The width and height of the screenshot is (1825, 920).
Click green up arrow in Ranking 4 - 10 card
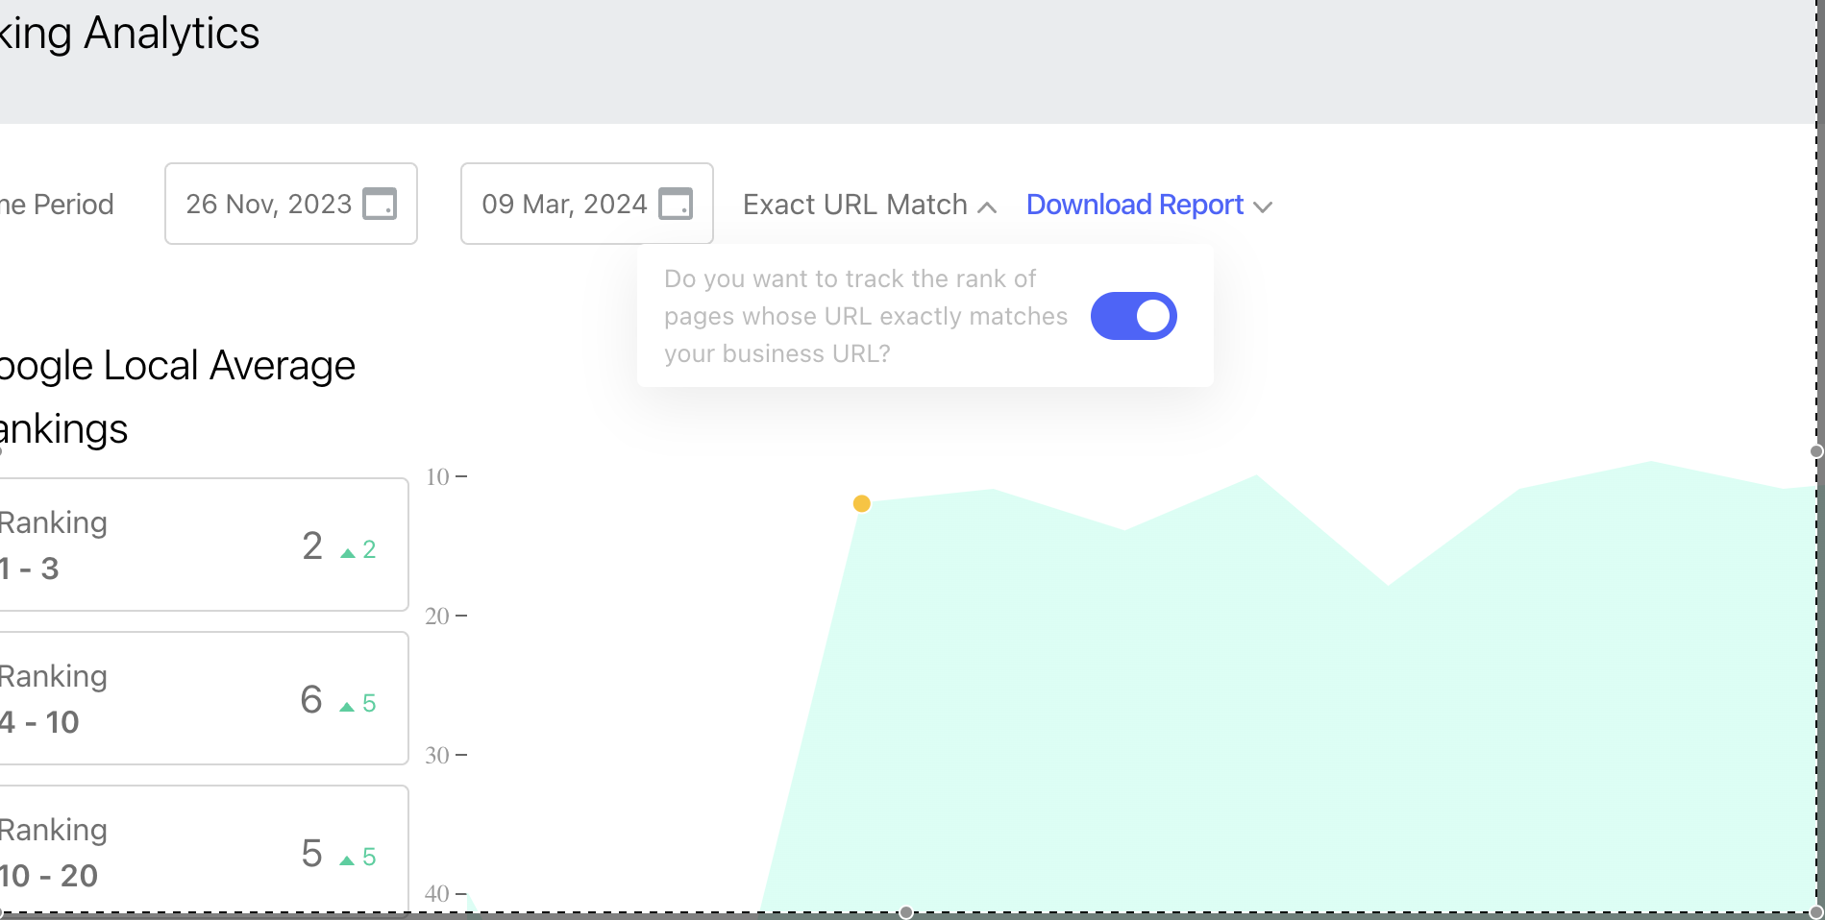[x=347, y=706]
